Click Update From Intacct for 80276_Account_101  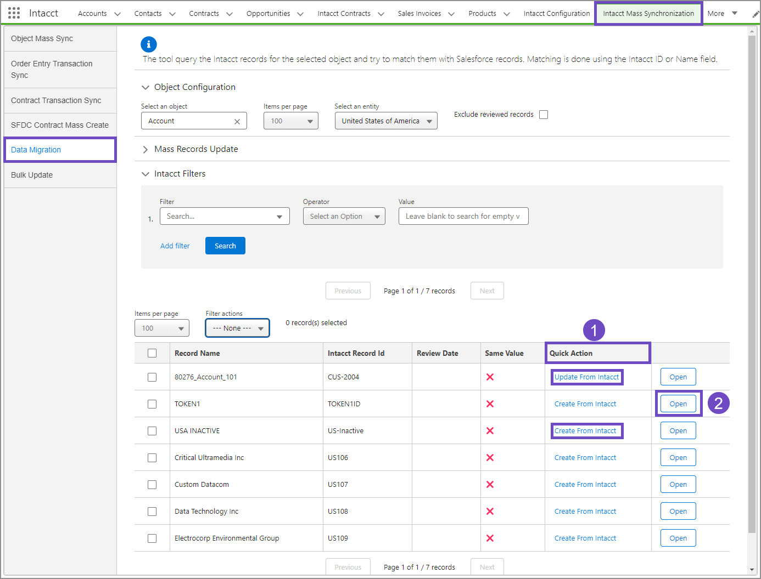tap(586, 377)
